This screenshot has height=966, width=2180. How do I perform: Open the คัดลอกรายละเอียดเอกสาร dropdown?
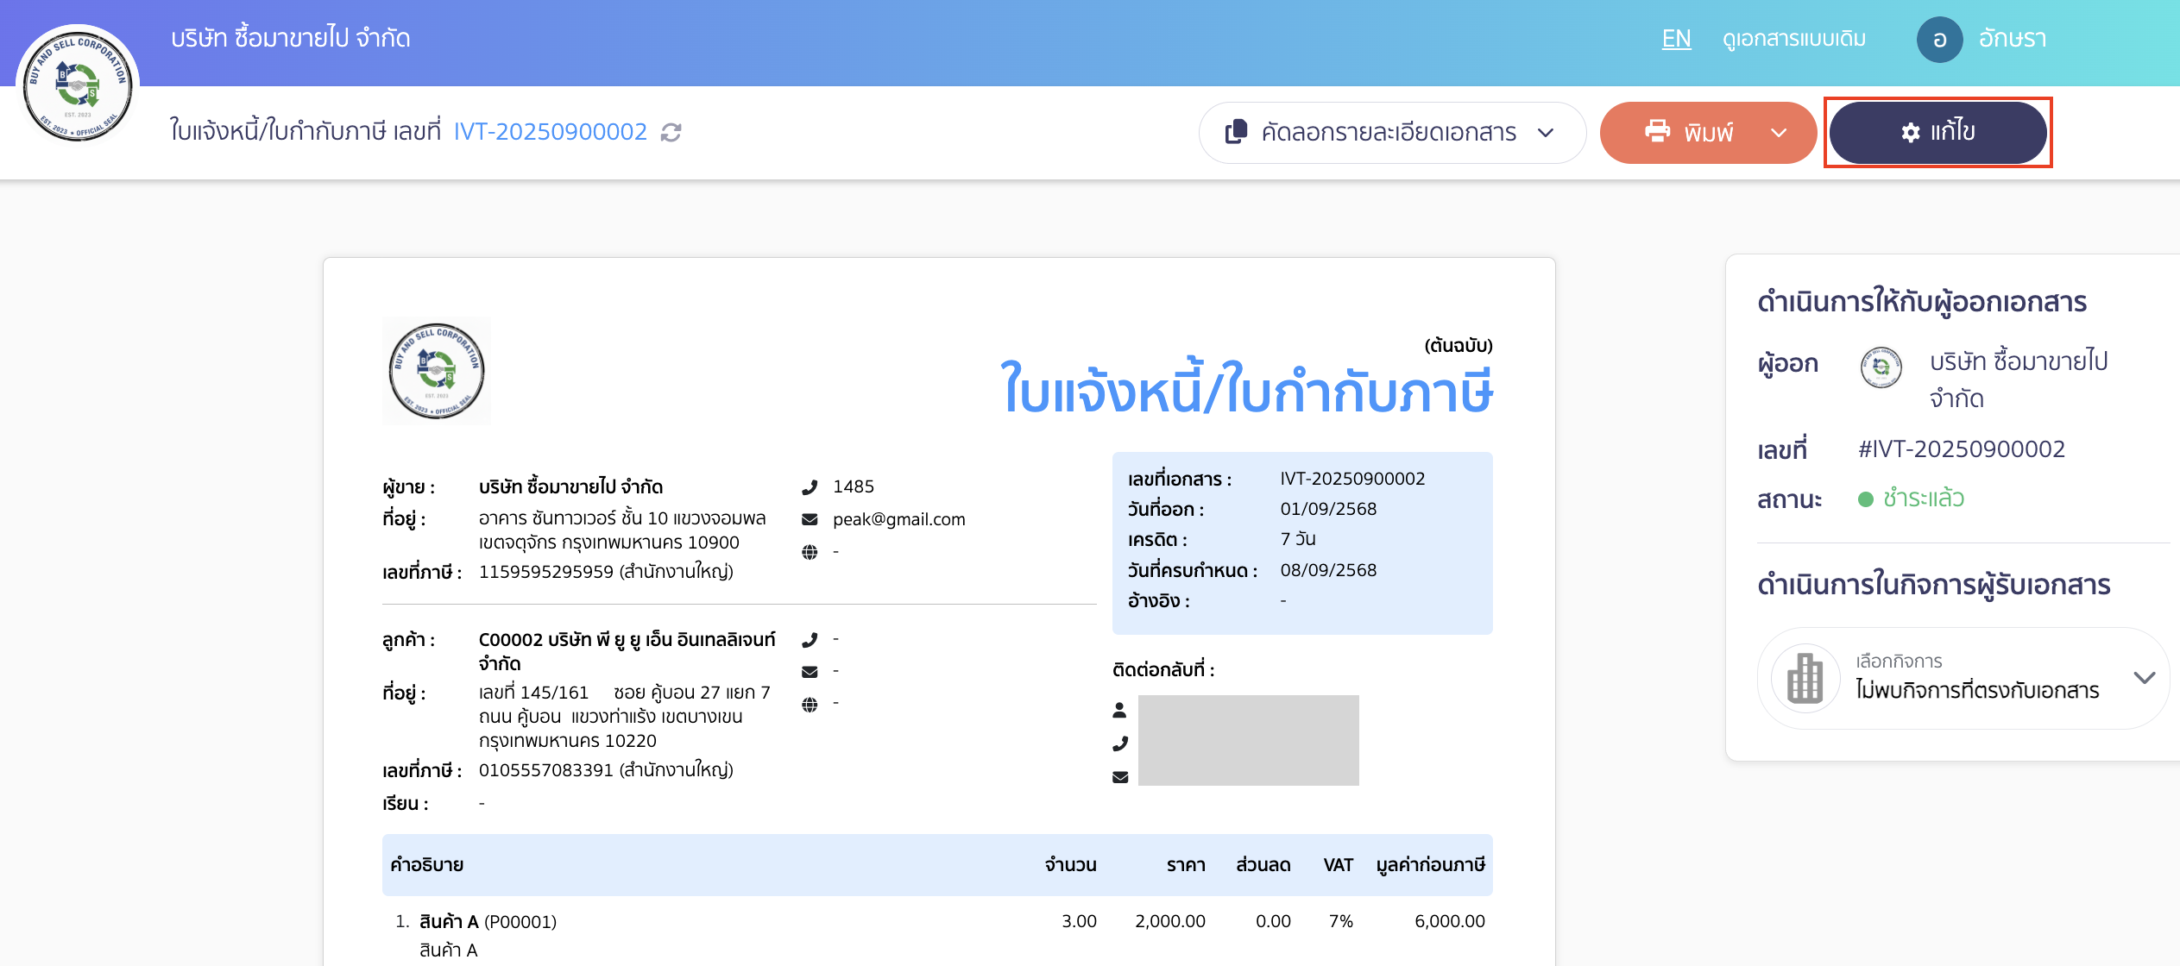point(1546,132)
